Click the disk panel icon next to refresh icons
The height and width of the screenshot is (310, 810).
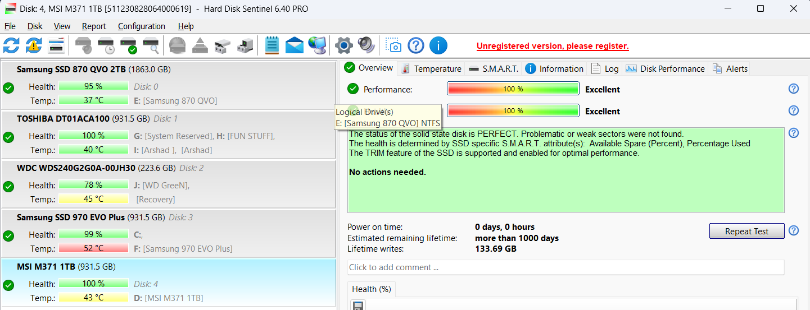56,45
